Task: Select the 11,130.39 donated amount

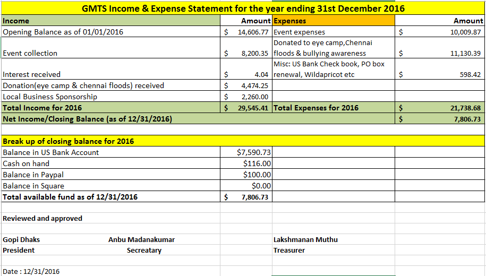Action: [x=440, y=48]
